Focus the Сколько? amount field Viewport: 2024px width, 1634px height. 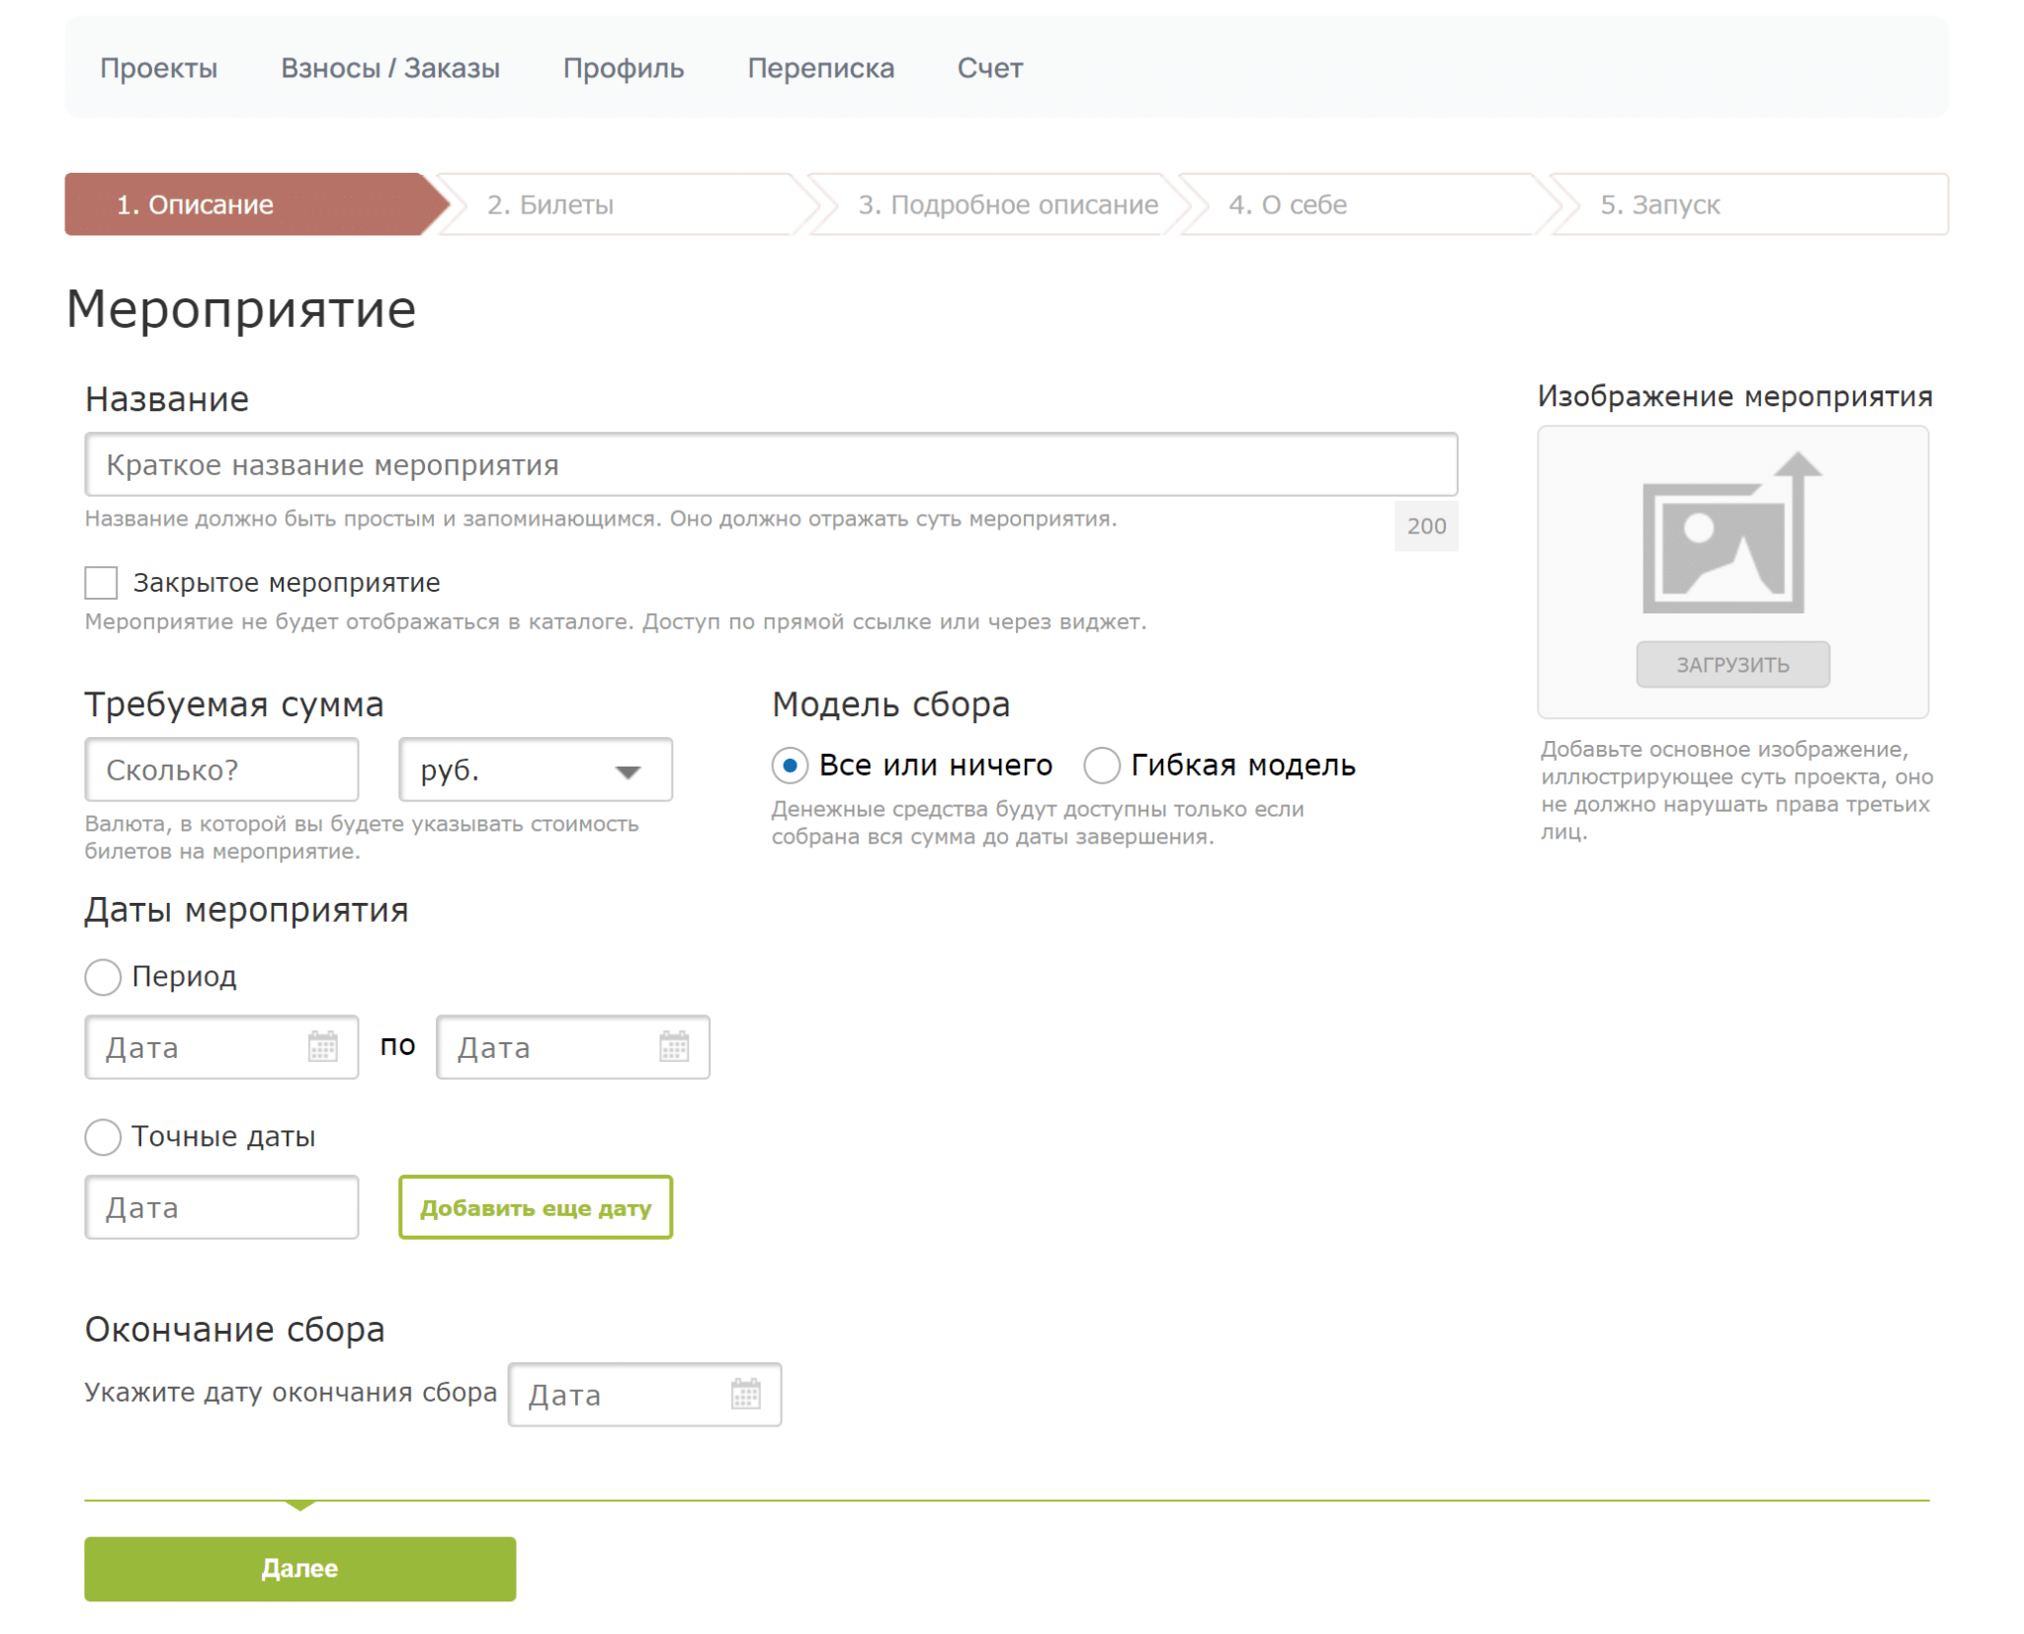point(221,770)
